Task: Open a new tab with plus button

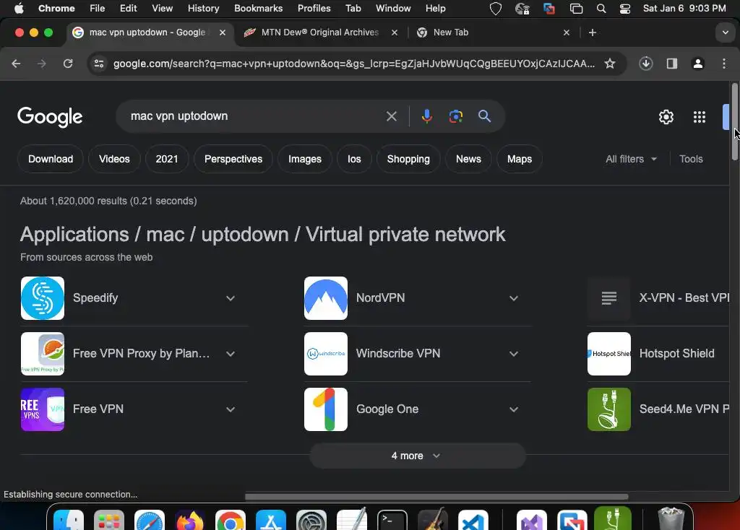Action: (x=593, y=32)
